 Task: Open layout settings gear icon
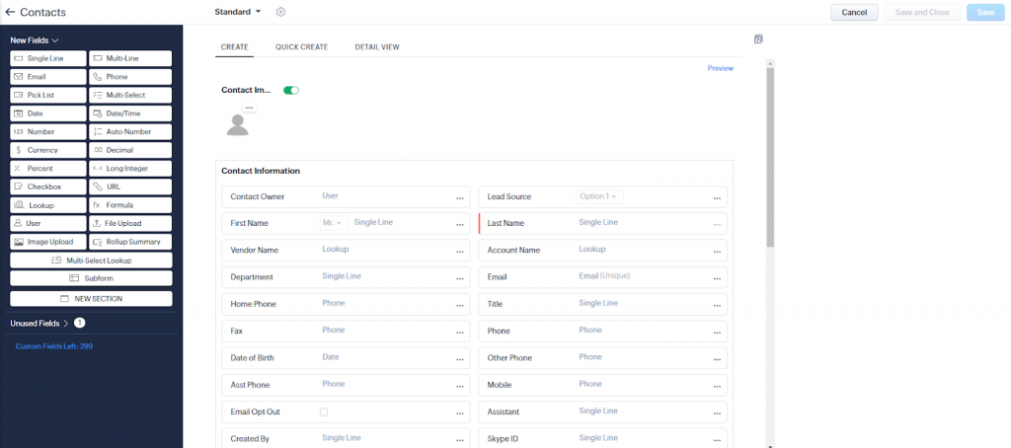(x=281, y=12)
